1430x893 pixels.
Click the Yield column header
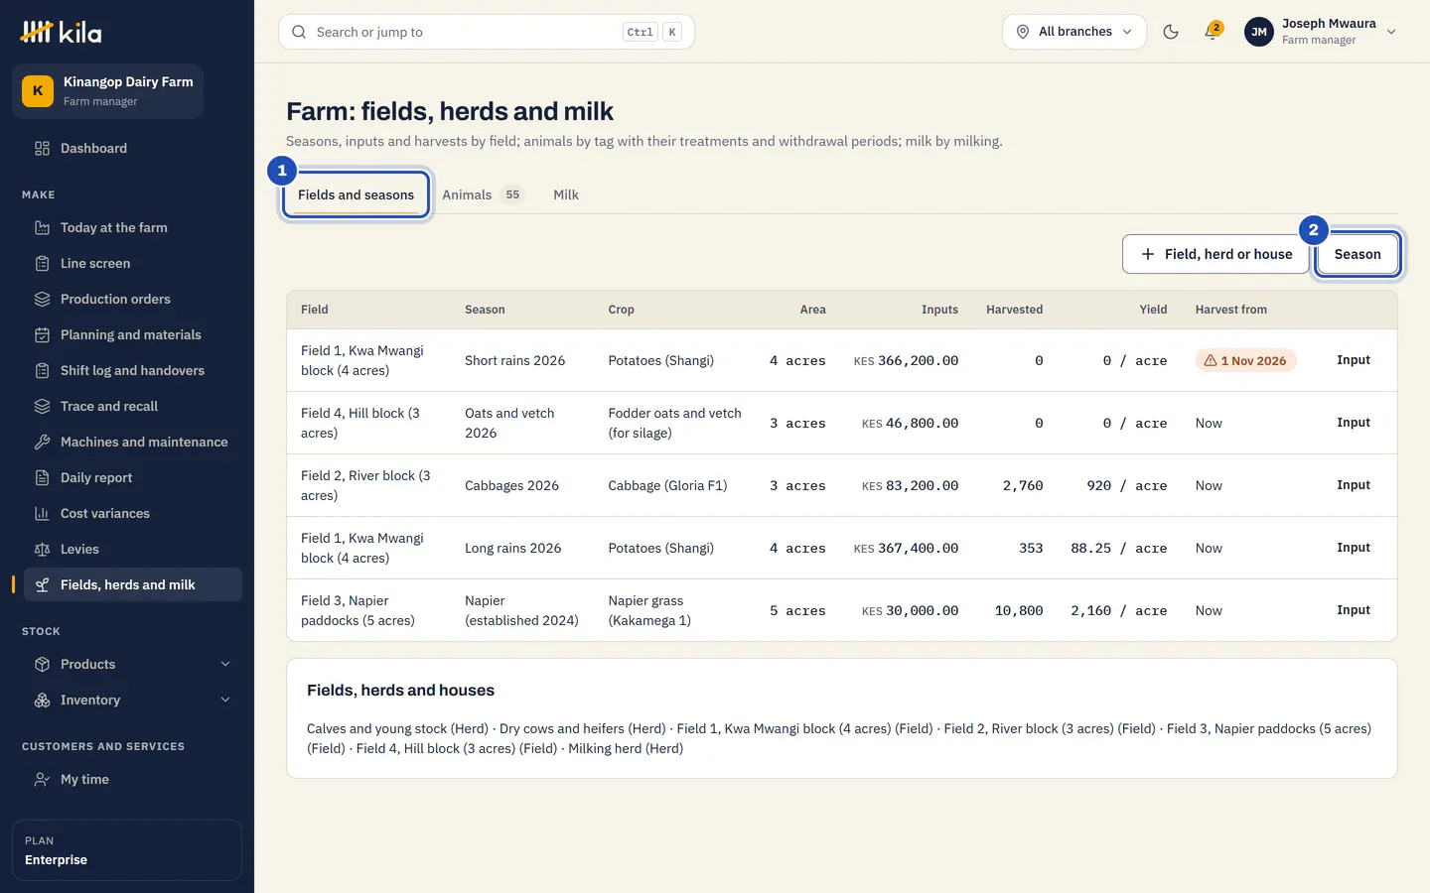(x=1153, y=310)
